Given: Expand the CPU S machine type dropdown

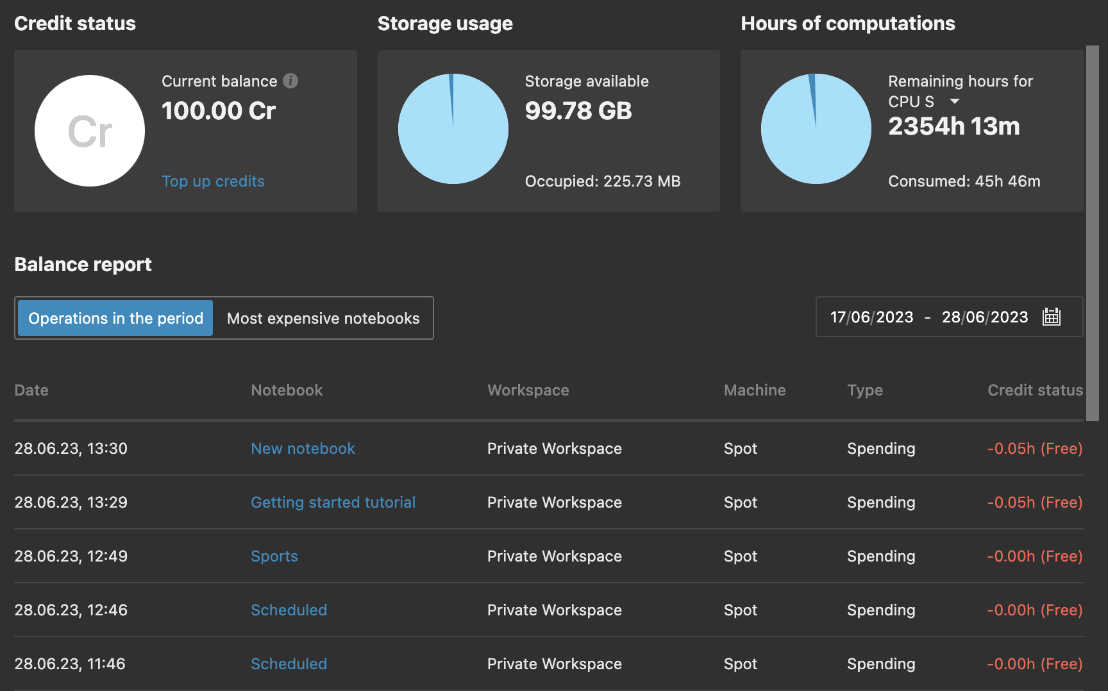Looking at the screenshot, I should coord(955,101).
